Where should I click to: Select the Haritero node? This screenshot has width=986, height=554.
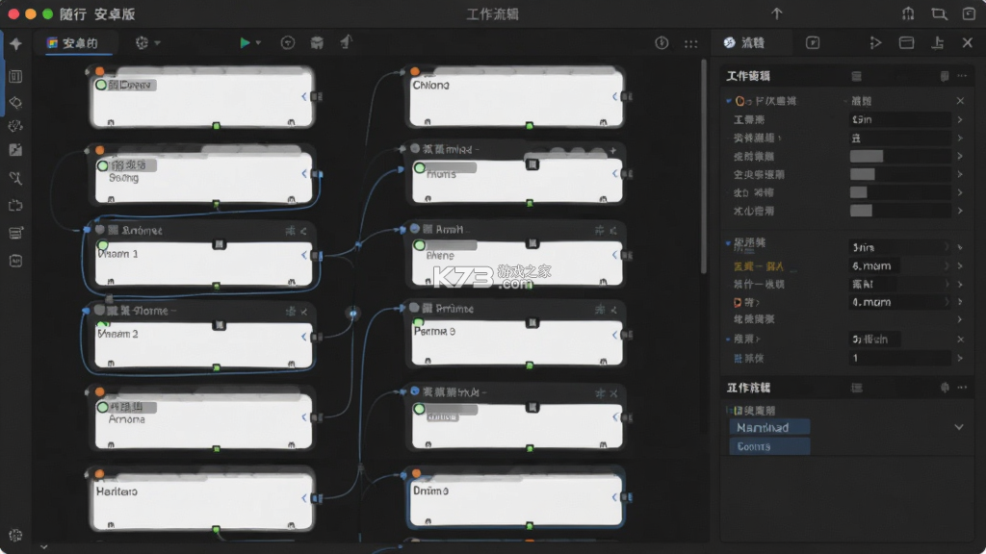pyautogui.click(x=201, y=500)
